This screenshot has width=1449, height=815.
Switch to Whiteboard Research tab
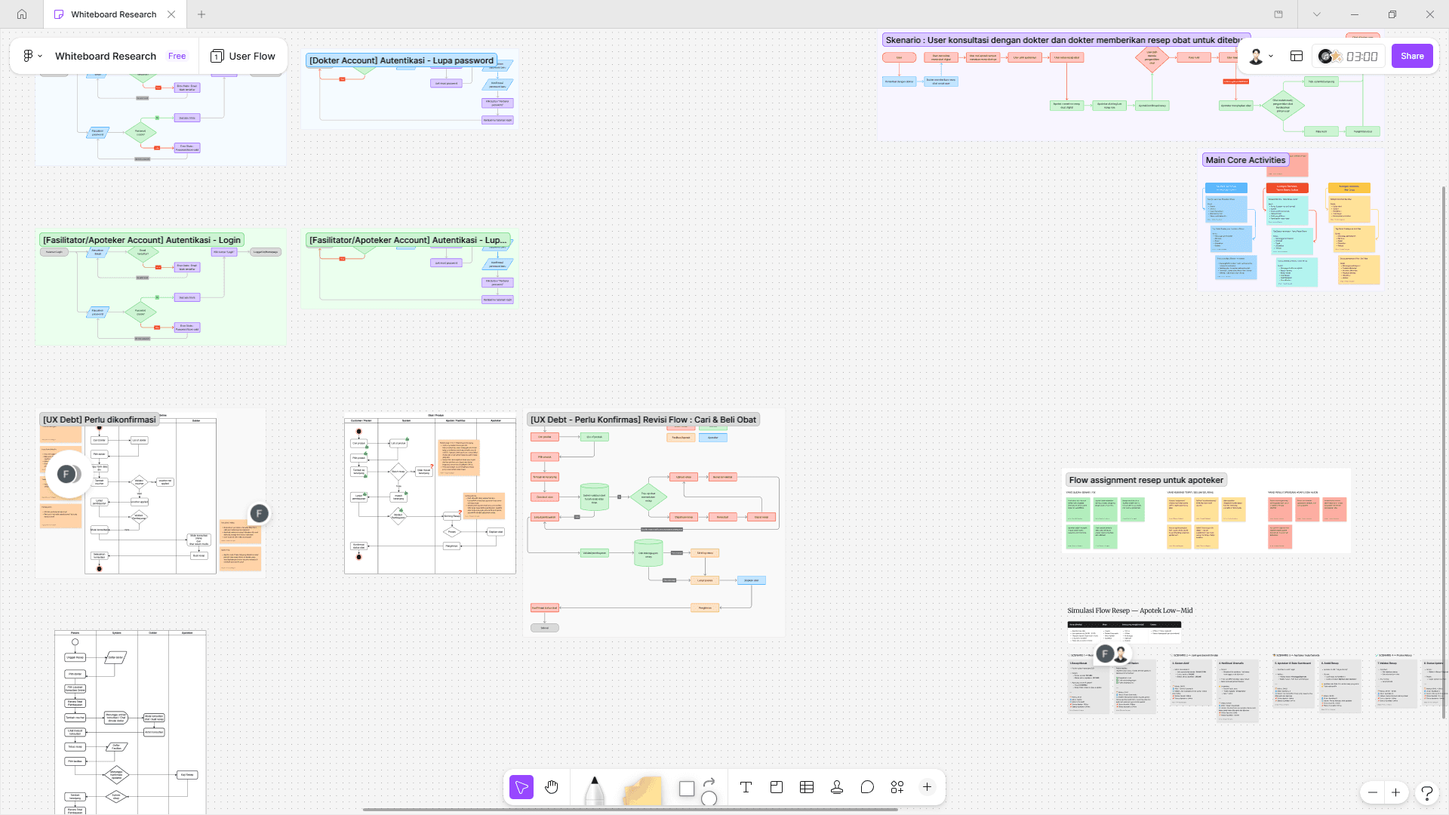[x=113, y=14]
